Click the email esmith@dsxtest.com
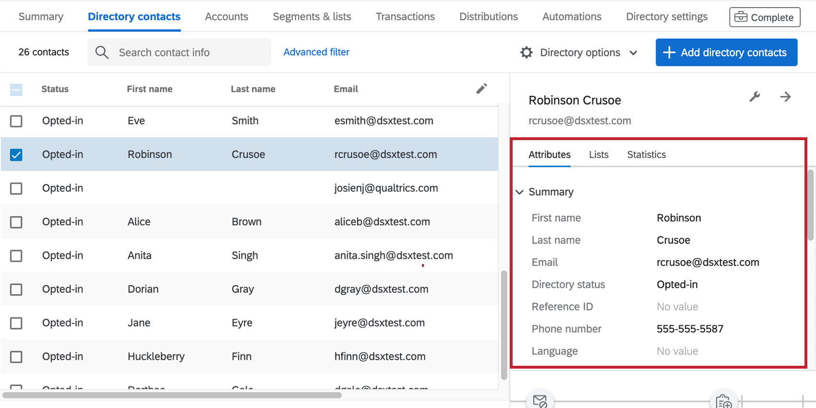816x408 pixels. tap(384, 121)
